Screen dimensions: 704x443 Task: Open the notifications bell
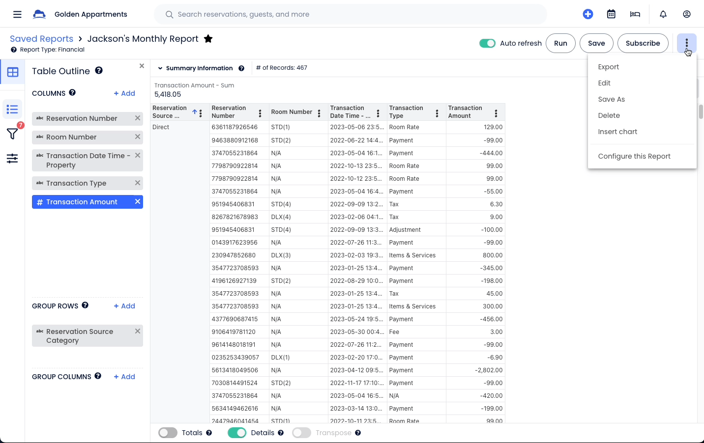coord(663,14)
